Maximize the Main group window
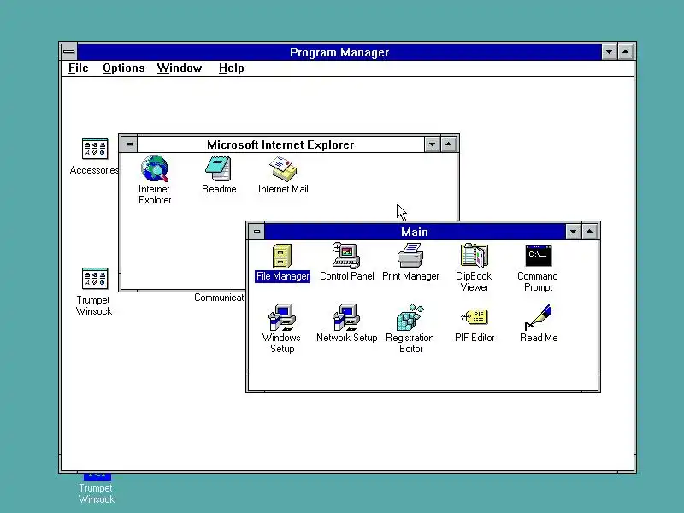Screen dimensions: 684x513 pos(590,232)
